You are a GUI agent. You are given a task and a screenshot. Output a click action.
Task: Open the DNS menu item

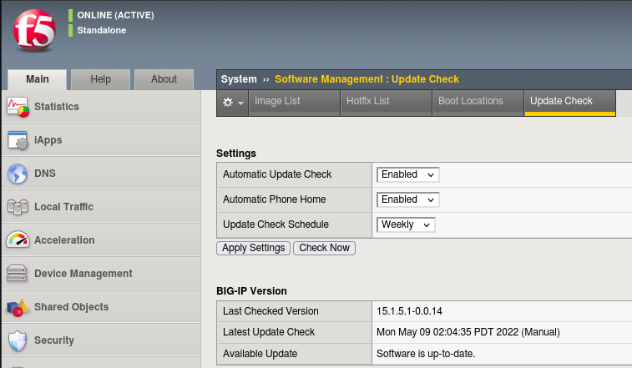pos(101,174)
